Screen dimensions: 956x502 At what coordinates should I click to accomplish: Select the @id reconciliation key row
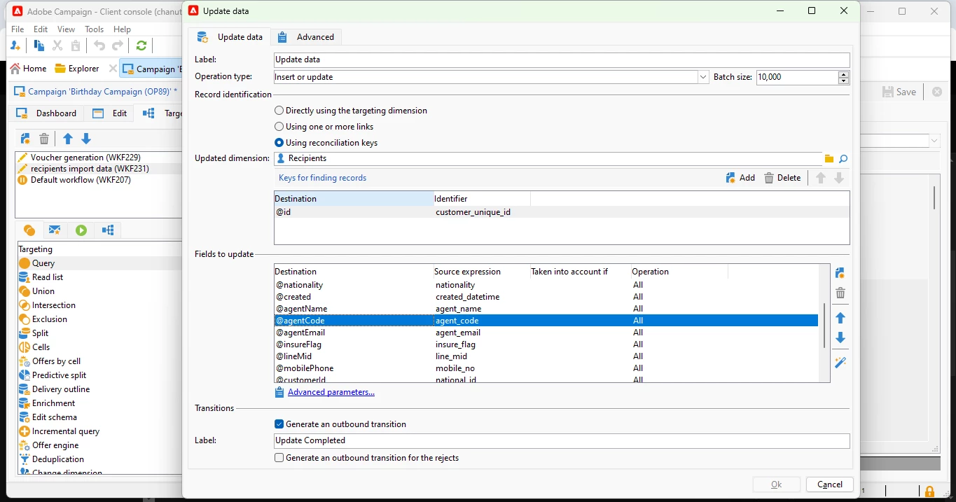click(562, 211)
